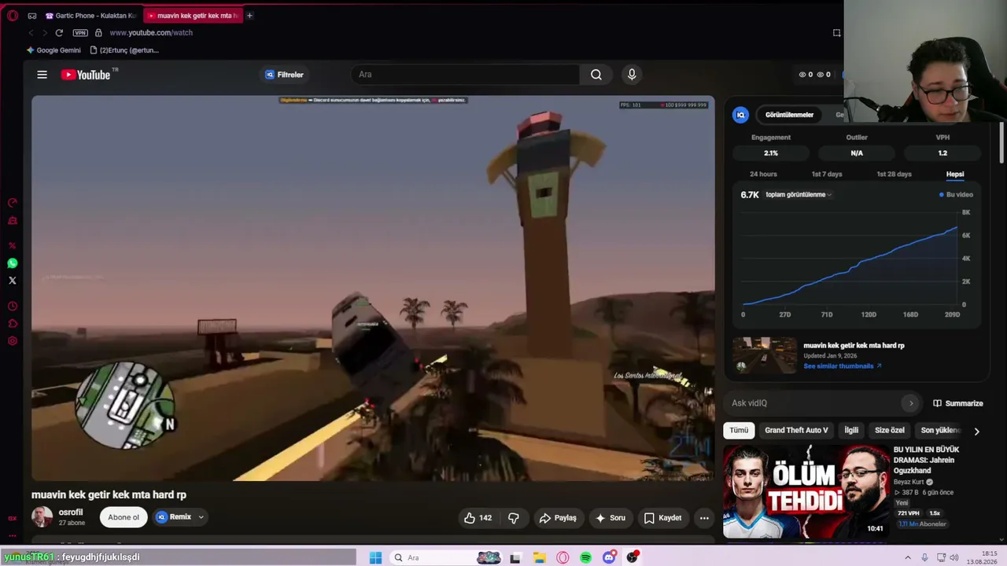The width and height of the screenshot is (1007, 566).
Task: Dislike the video
Action: (514, 518)
